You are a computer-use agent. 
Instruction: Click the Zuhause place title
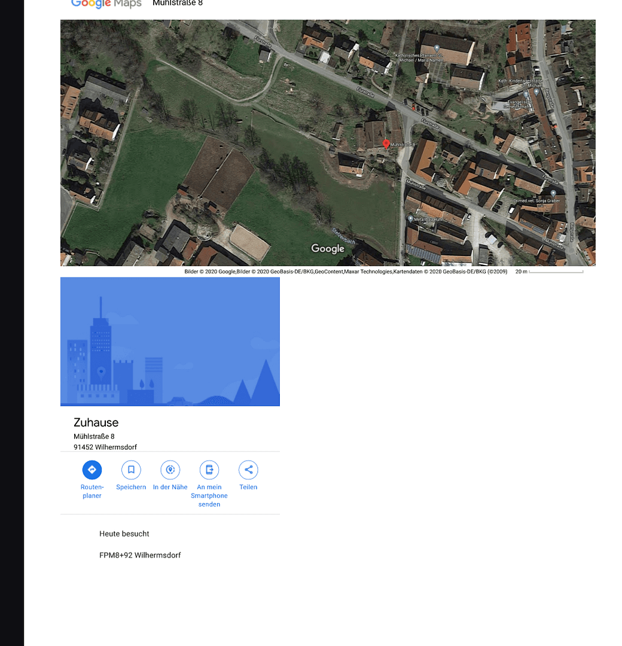coord(96,423)
